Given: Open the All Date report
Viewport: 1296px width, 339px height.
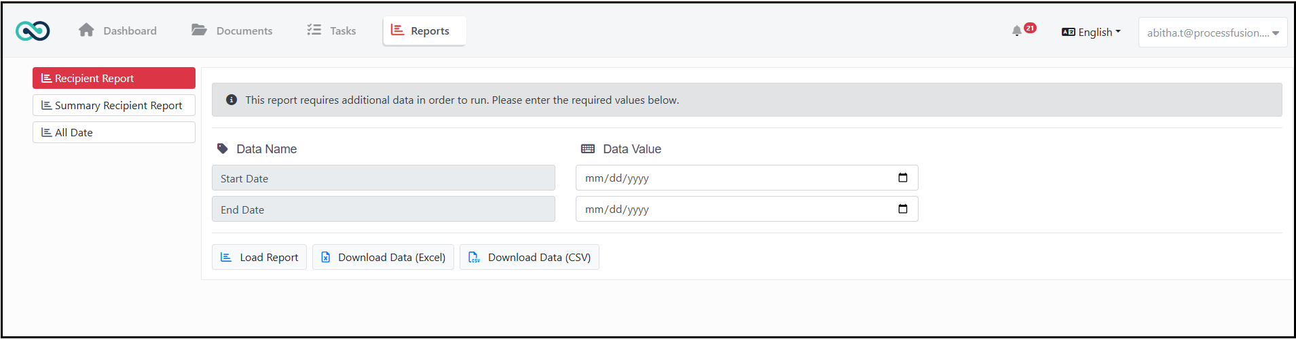Looking at the screenshot, I should (114, 132).
